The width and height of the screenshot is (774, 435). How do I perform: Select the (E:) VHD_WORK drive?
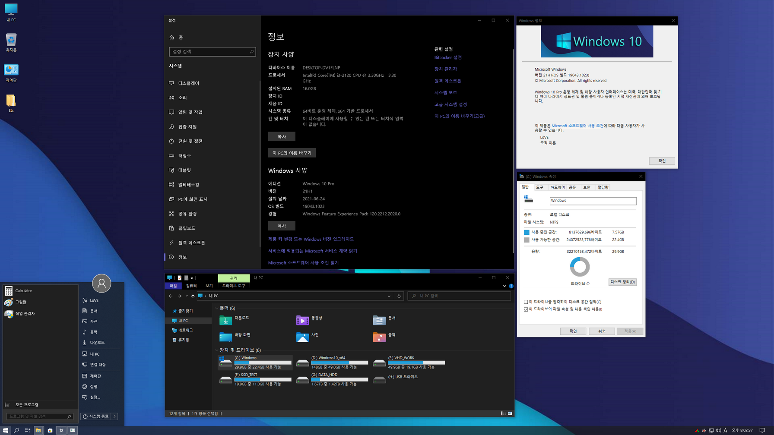point(409,362)
